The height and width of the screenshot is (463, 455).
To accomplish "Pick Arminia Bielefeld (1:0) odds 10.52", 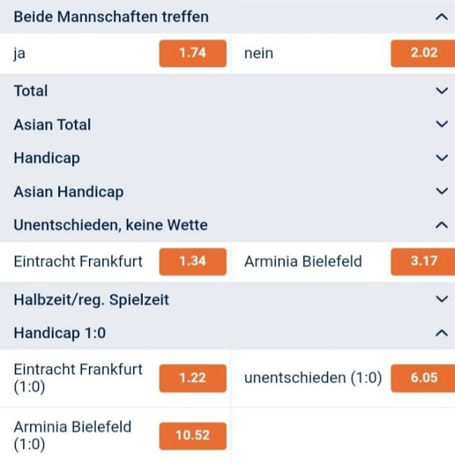I will click(192, 435).
